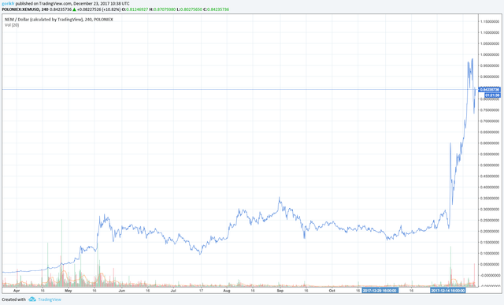Click the Aug label on the time axis

pos(227,291)
